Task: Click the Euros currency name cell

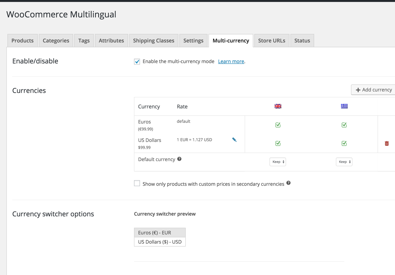Action: pyautogui.click(x=144, y=122)
